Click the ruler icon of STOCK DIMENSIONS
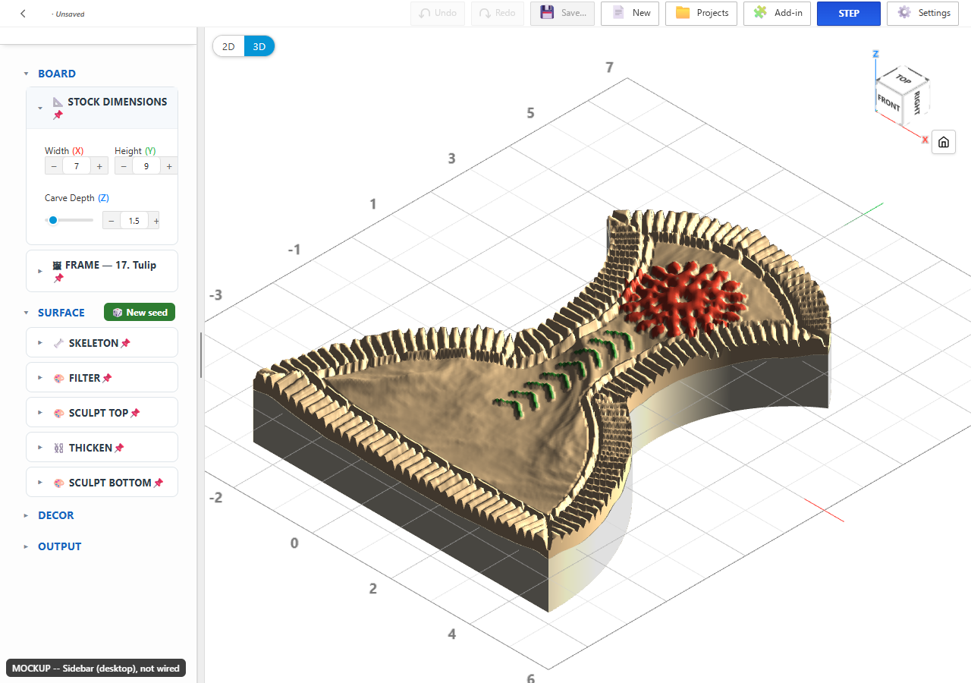 (x=58, y=102)
